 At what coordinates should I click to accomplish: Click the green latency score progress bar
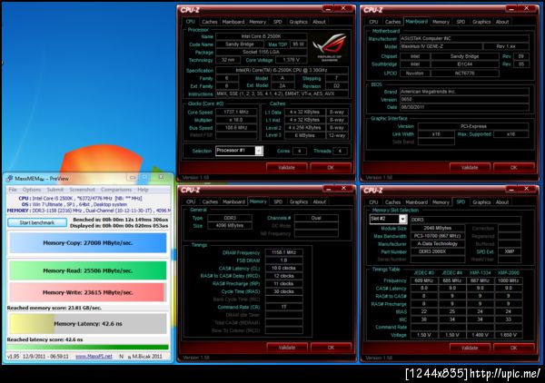click(87, 347)
